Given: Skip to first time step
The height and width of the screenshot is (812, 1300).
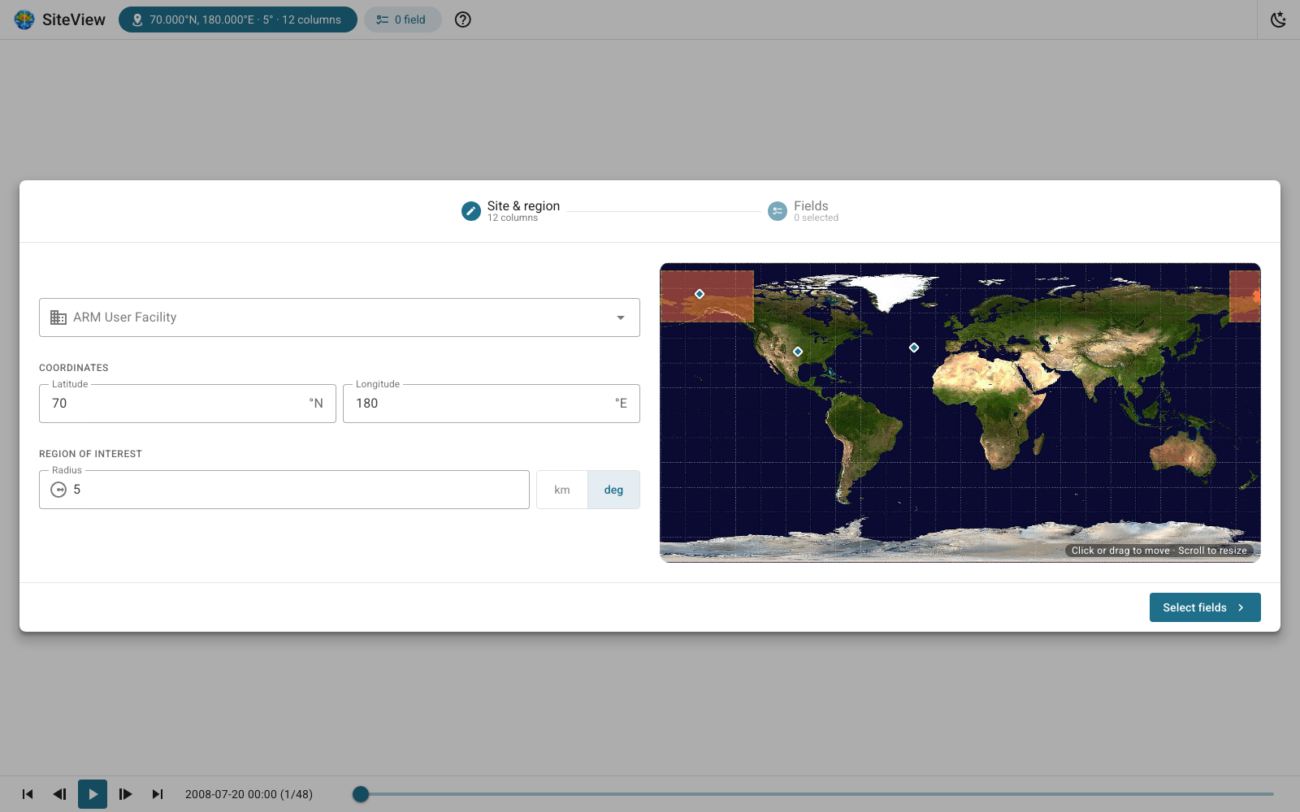Looking at the screenshot, I should 28,794.
